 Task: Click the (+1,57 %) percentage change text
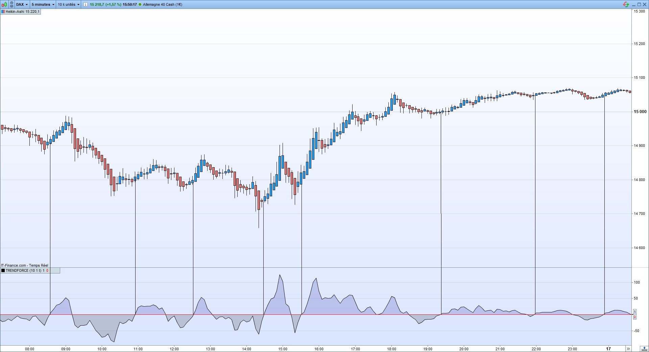tap(113, 4)
